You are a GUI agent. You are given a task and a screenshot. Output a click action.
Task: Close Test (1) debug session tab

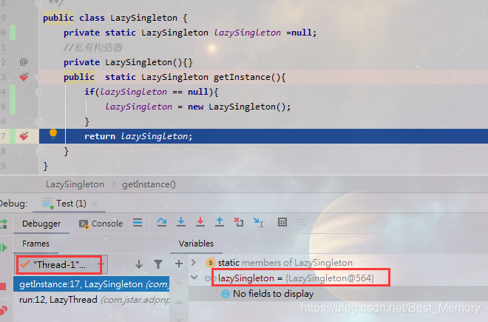[95, 204]
